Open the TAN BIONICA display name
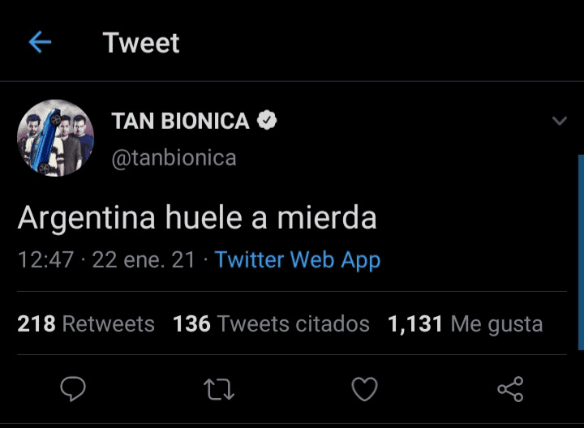 point(180,122)
